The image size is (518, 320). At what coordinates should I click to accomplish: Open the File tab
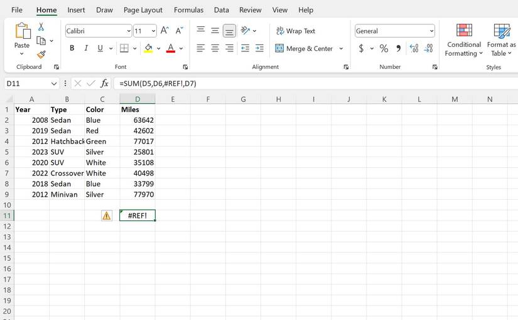tap(17, 10)
